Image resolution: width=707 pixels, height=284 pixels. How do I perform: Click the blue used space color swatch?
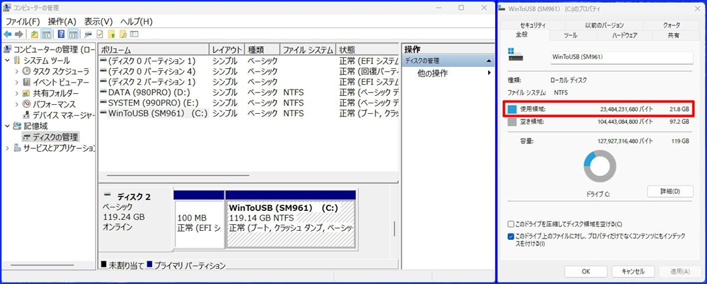[x=512, y=110]
